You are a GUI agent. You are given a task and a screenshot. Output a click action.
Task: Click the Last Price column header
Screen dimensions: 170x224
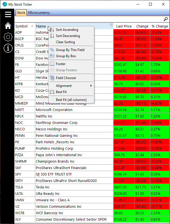point(124,26)
